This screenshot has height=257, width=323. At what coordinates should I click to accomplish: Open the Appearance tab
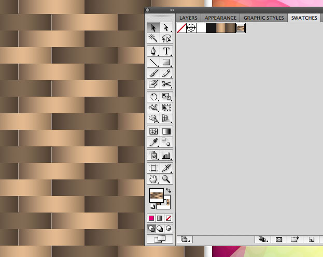(x=220, y=18)
